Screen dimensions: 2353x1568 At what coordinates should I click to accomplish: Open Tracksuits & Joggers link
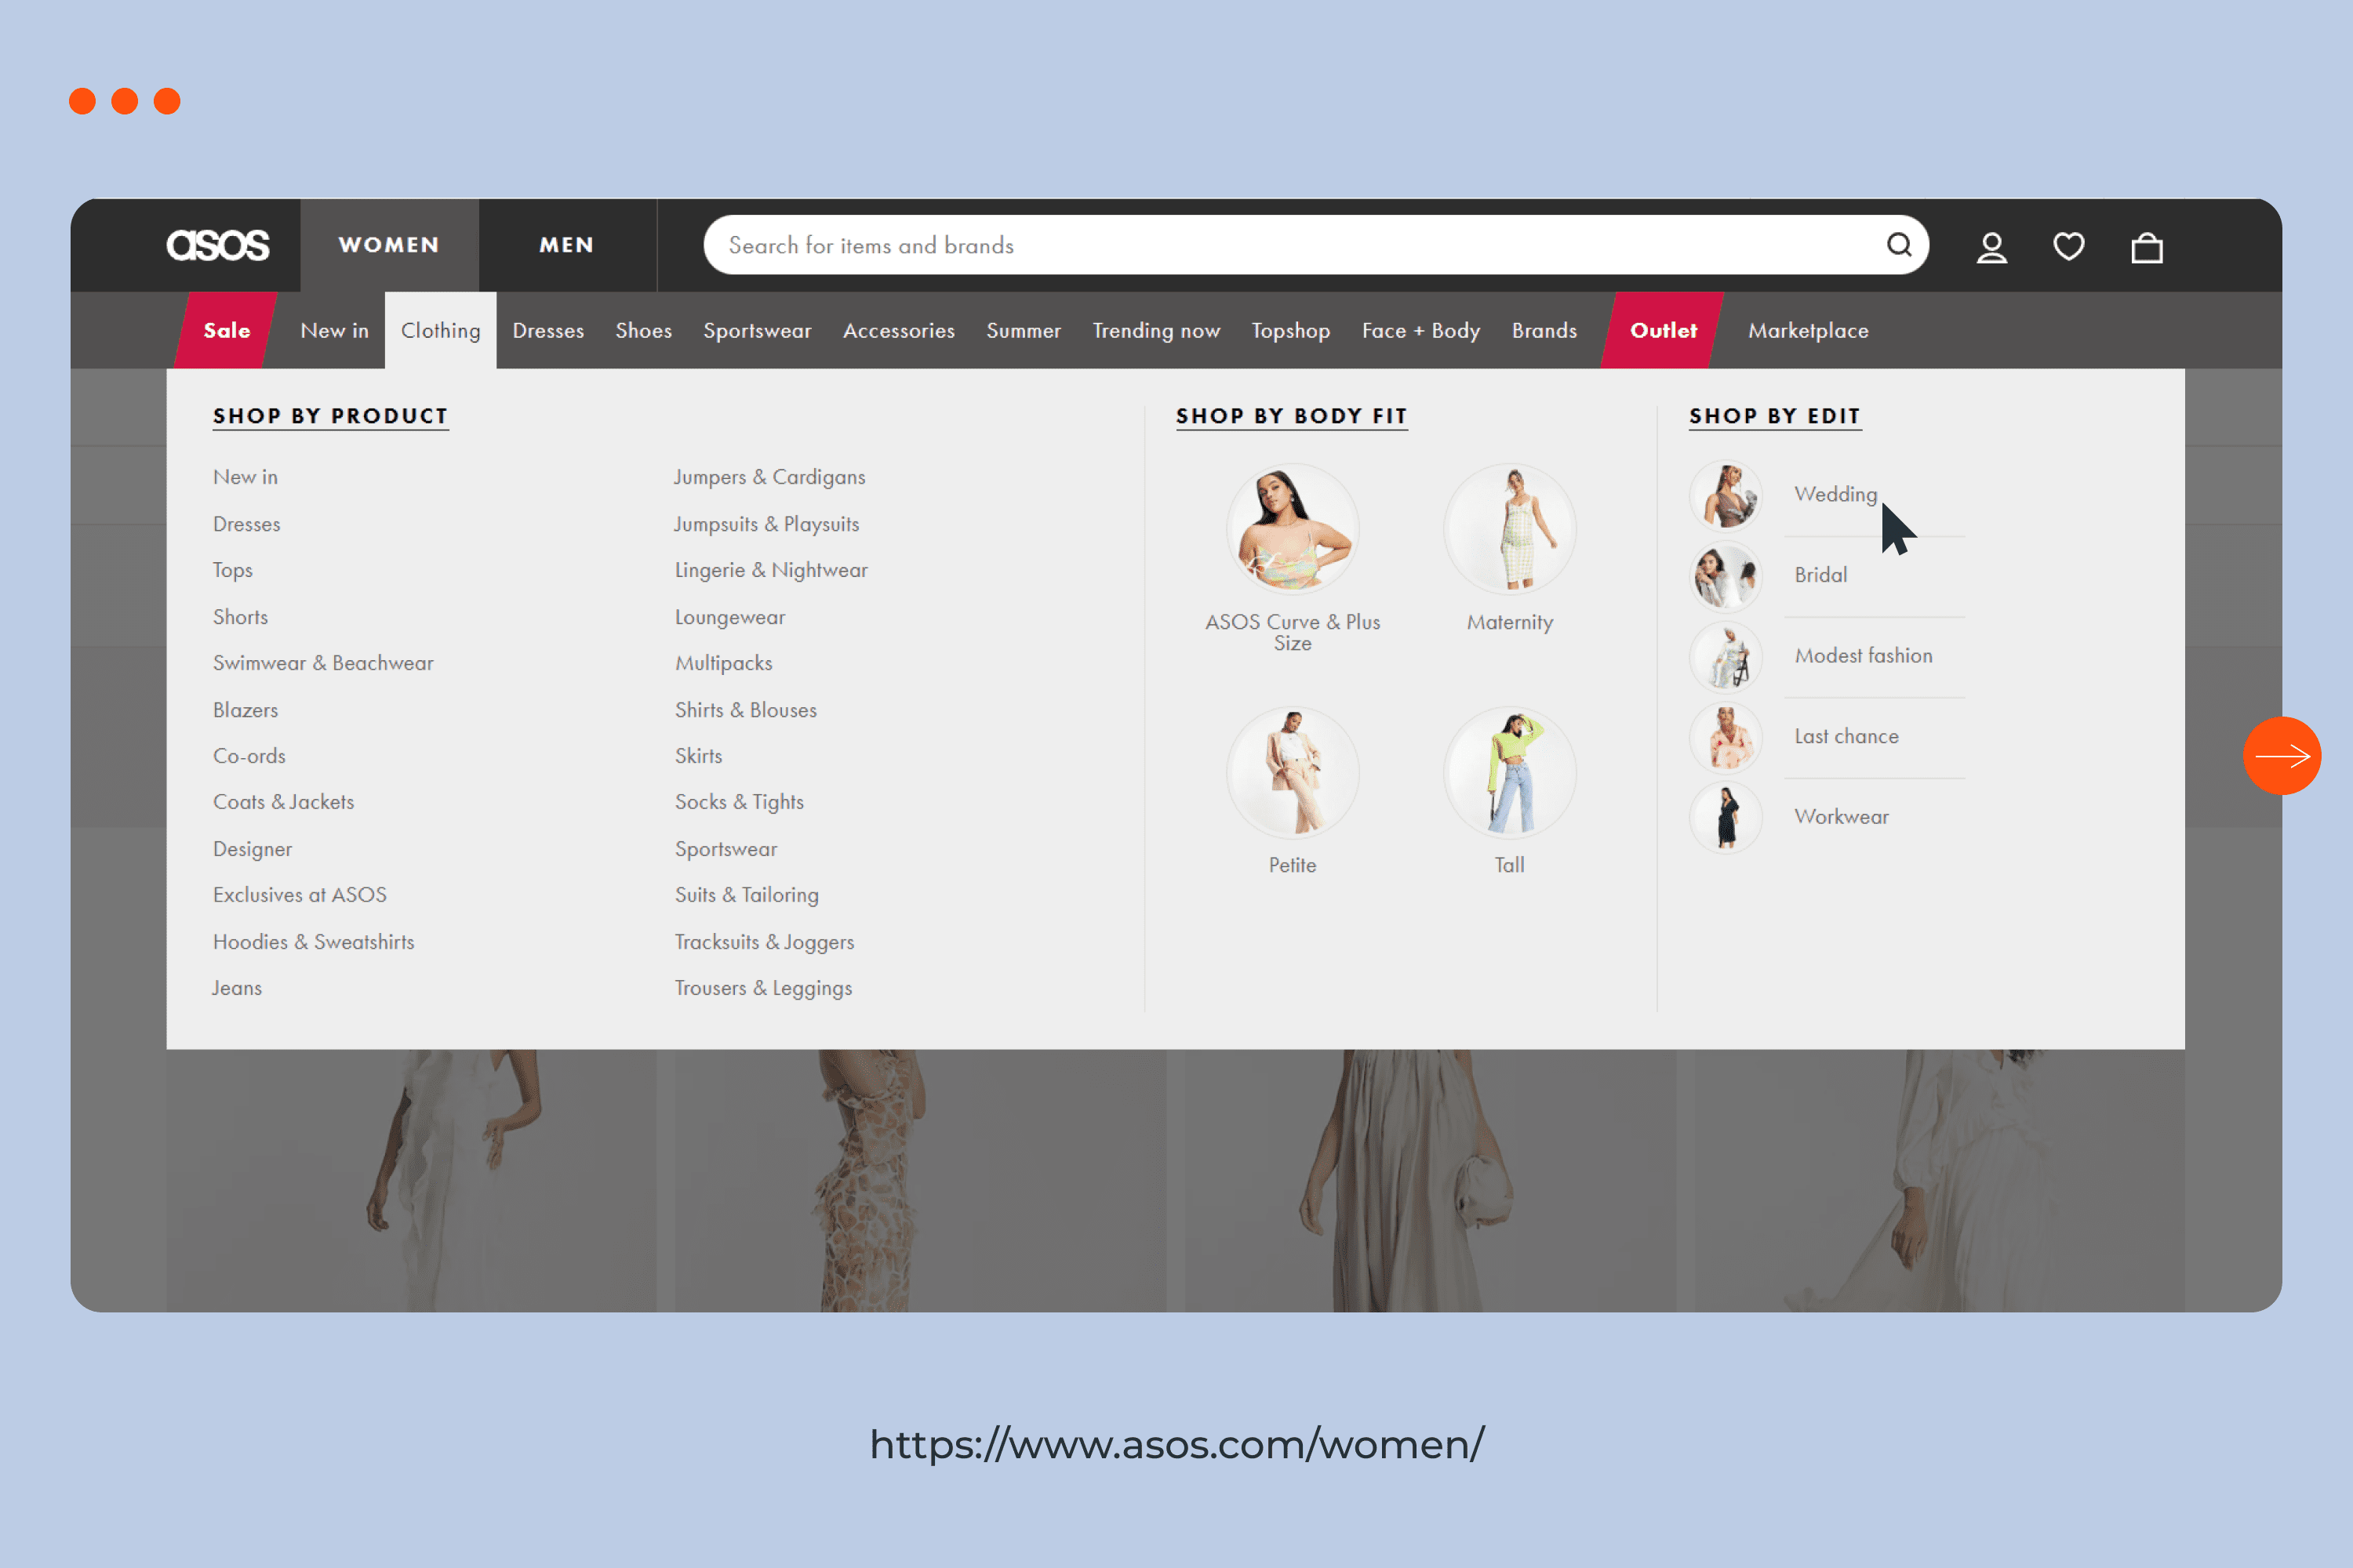click(764, 942)
